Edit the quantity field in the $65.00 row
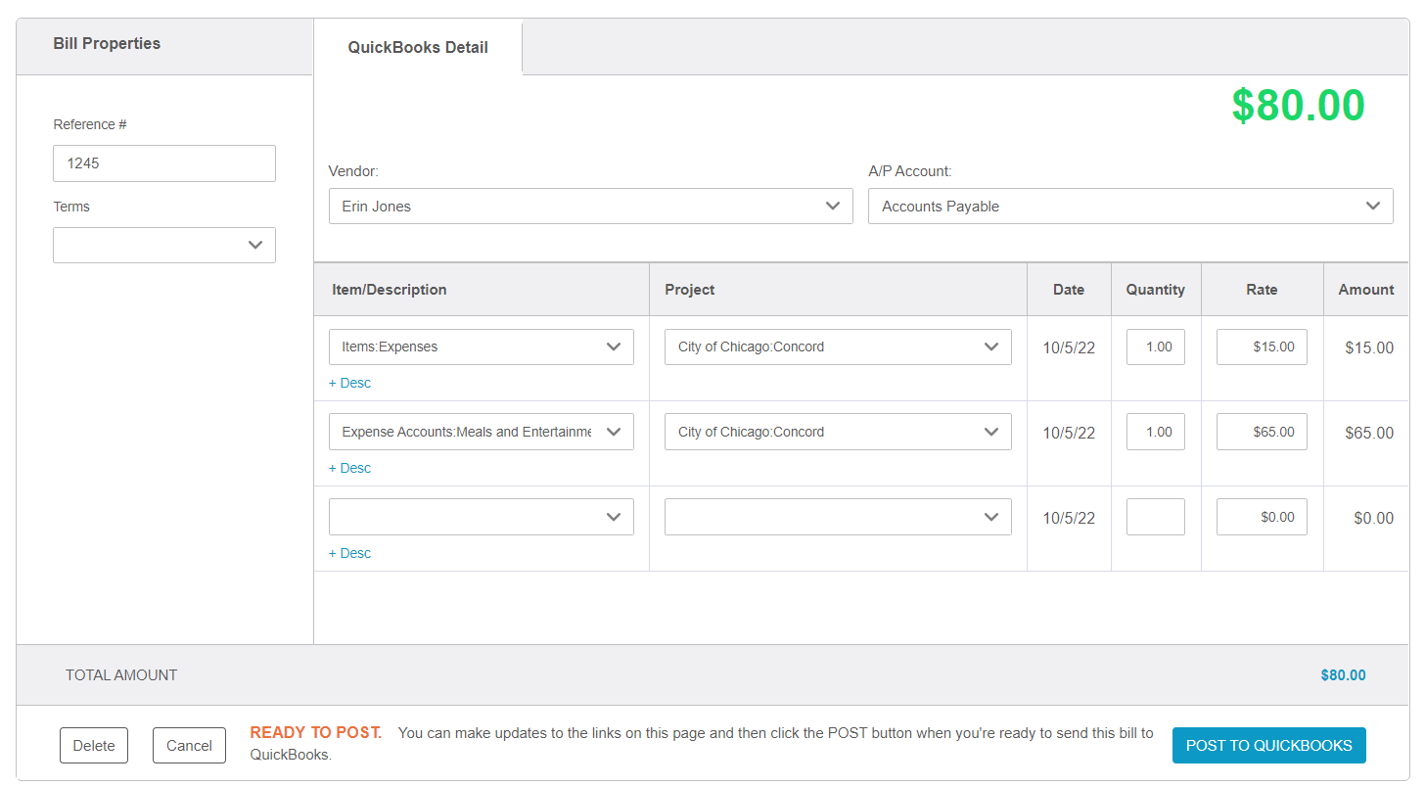Screen dimensions: 1425x786 click(1156, 432)
